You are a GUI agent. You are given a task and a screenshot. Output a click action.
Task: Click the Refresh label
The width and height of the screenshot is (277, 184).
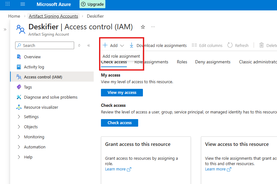pyautogui.click(x=241, y=45)
